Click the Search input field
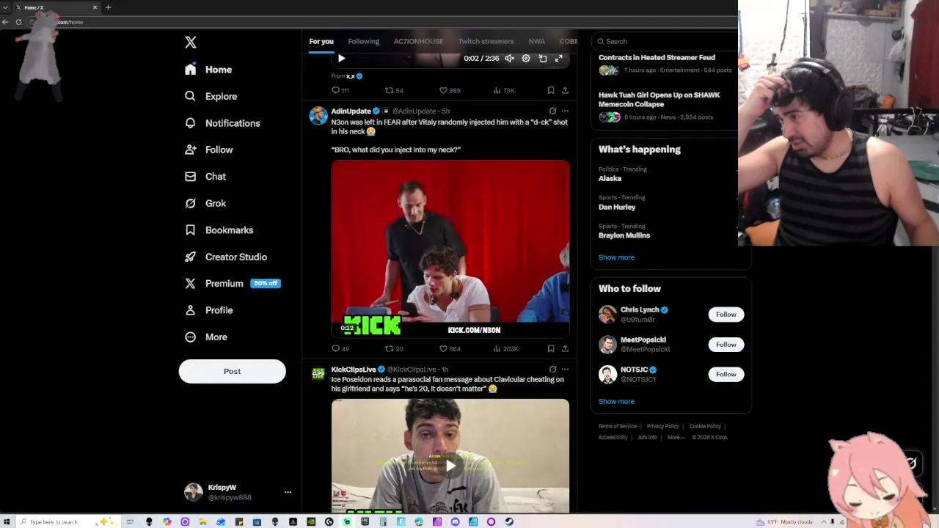 click(664, 41)
